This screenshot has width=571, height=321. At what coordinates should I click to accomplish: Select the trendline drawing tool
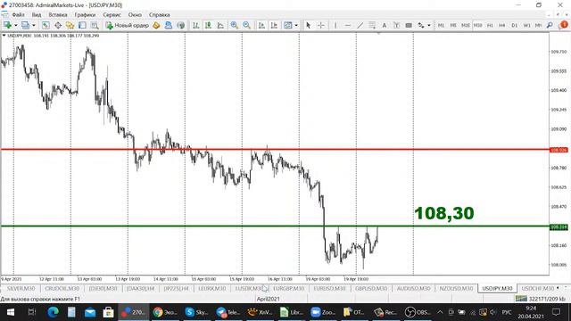pyautogui.click(x=360, y=25)
